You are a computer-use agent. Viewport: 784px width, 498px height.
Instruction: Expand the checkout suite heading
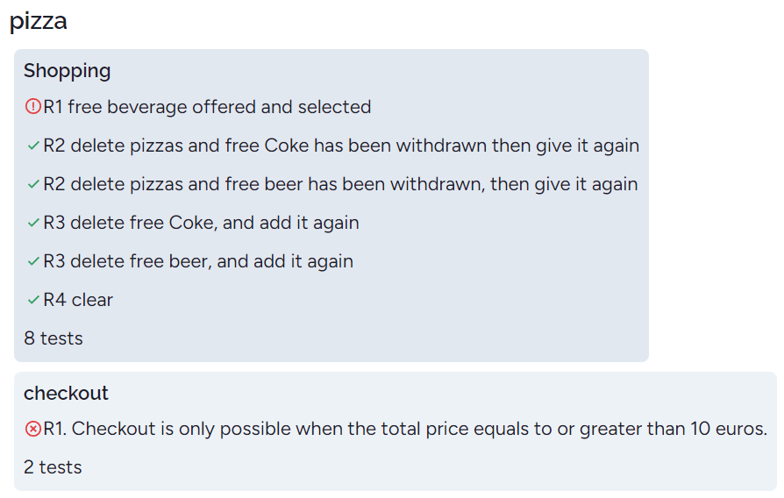pyautogui.click(x=66, y=393)
